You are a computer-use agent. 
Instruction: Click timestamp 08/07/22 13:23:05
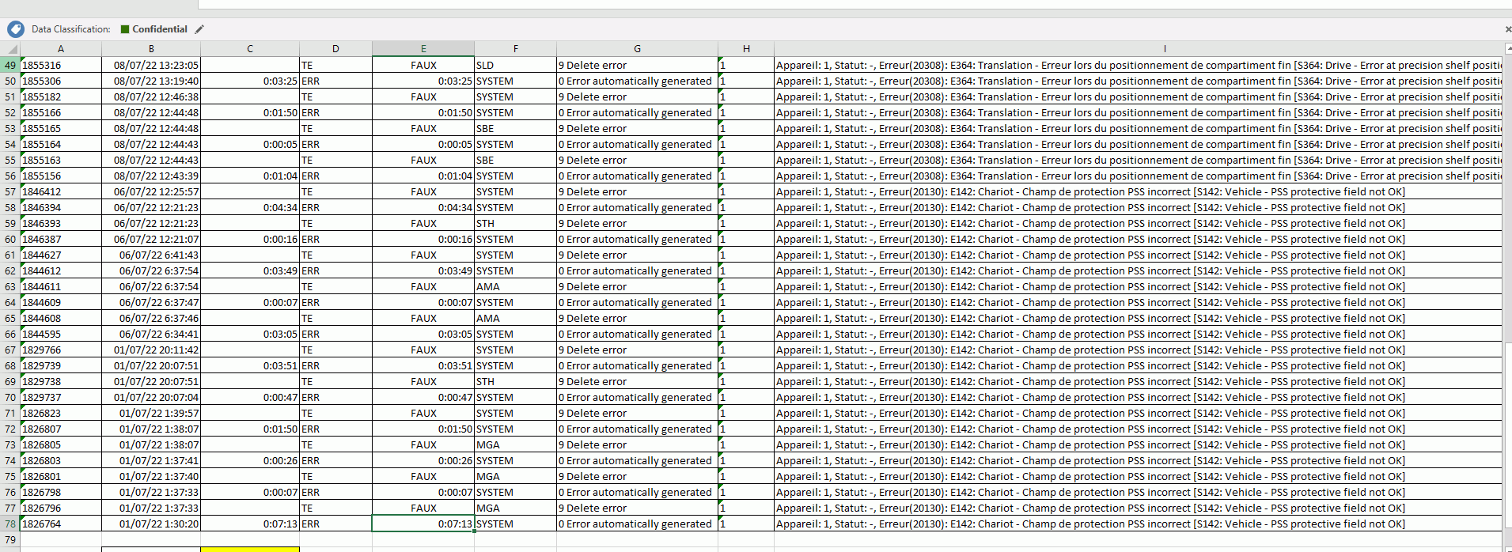click(151, 65)
